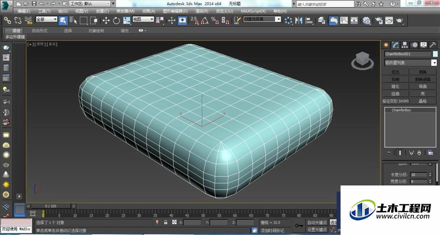Select the Select and Link chain tool
This screenshot has width=440, height=235.
[x=7, y=21]
